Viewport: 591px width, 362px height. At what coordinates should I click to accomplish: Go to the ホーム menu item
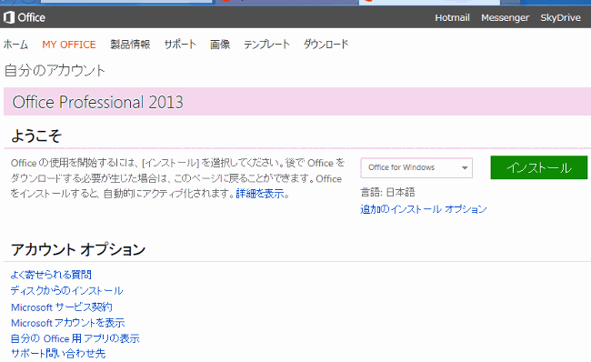[15, 45]
